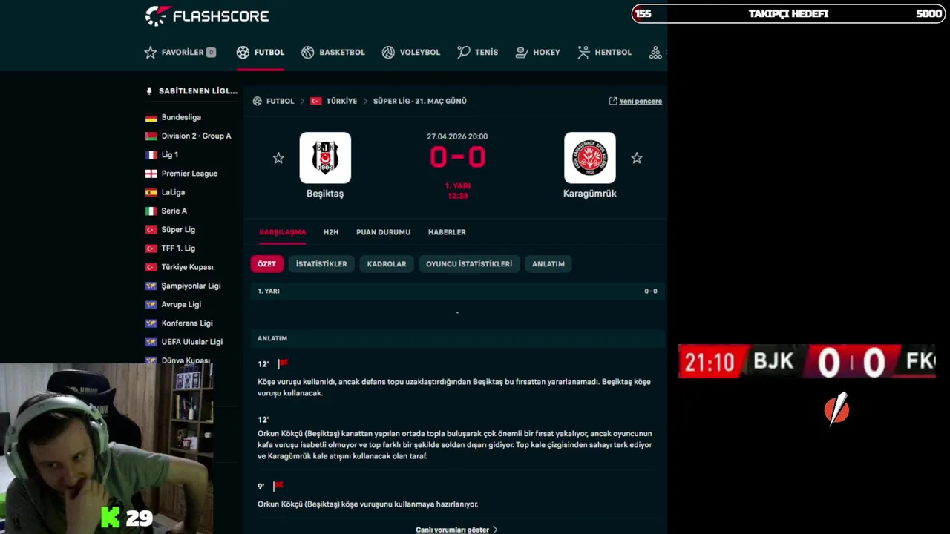Favorite Karagümrük with star toggle
Image resolution: width=950 pixels, height=534 pixels.
pyautogui.click(x=637, y=158)
